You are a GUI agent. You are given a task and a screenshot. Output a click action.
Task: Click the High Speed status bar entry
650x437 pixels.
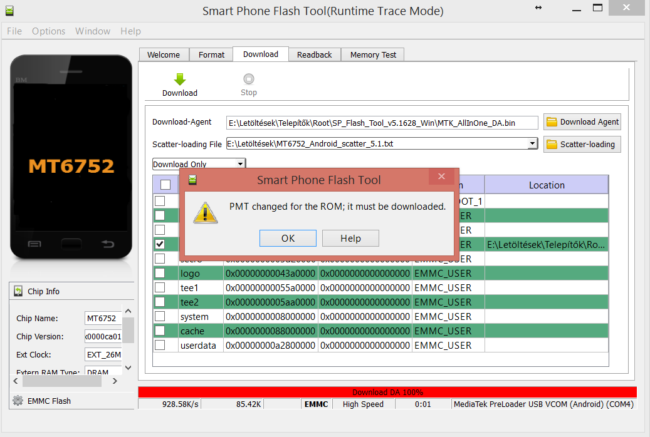tap(363, 404)
